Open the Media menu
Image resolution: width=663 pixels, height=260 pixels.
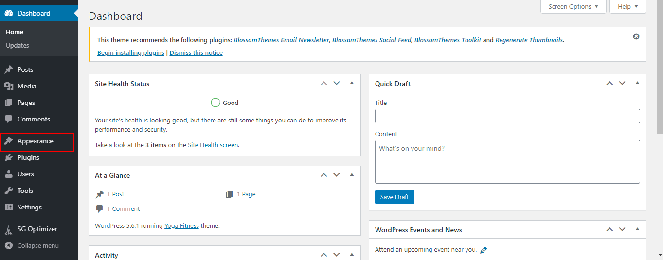tap(27, 86)
